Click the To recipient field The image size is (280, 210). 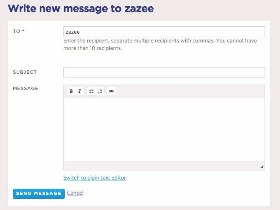coord(164,32)
